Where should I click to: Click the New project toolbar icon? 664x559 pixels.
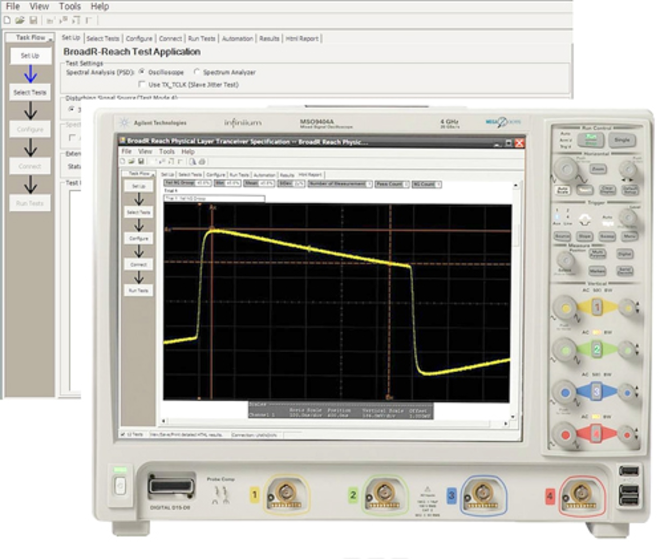click(x=7, y=21)
